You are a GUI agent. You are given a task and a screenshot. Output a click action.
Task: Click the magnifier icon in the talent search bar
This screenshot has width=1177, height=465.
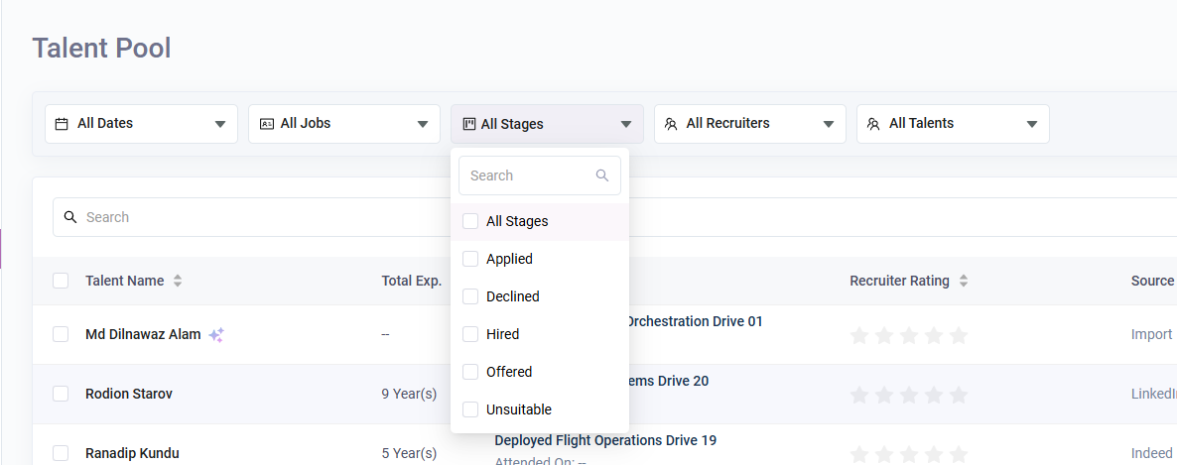pos(69,217)
